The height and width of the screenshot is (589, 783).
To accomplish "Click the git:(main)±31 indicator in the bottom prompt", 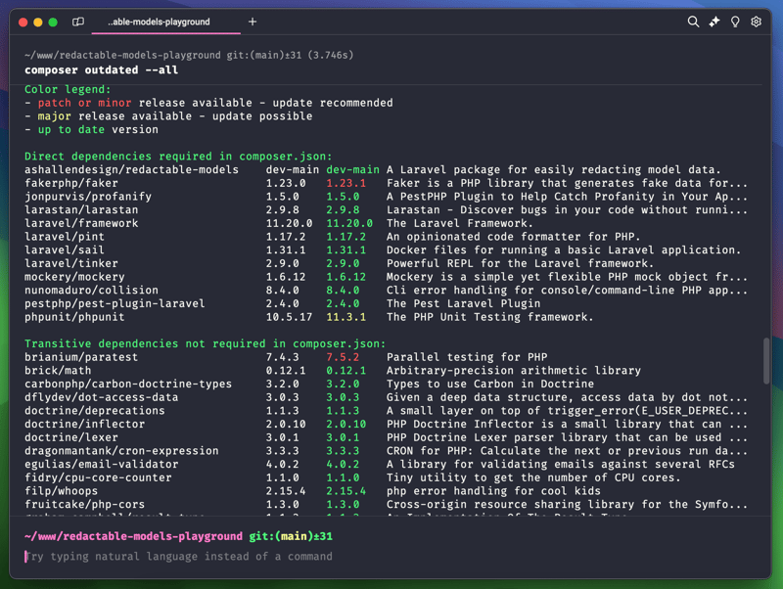I will click(x=291, y=536).
